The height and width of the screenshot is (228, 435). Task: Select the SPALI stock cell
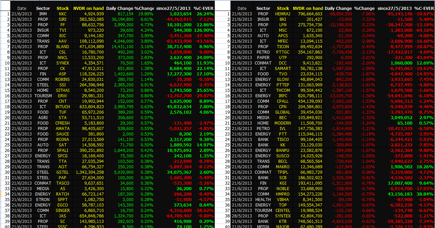pyautogui.click(x=63, y=151)
